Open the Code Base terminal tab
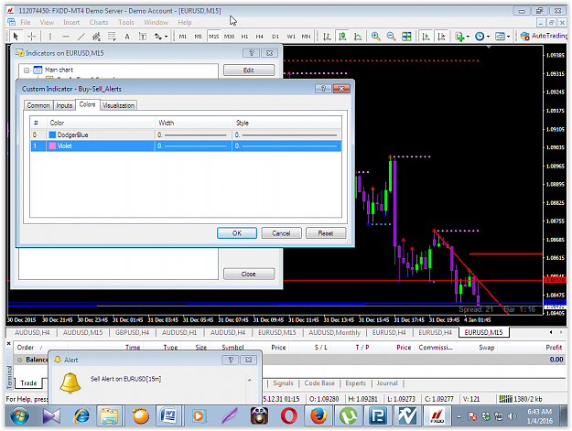 click(x=319, y=383)
